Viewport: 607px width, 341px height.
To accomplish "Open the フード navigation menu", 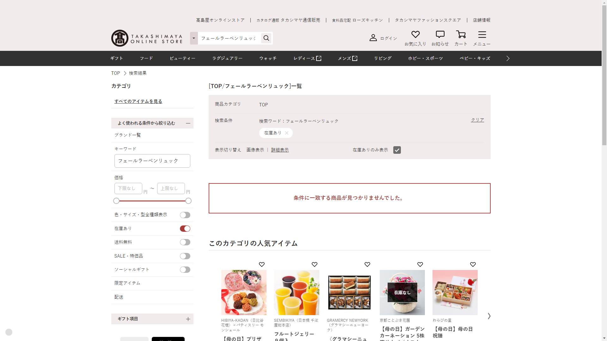I will tap(146, 58).
